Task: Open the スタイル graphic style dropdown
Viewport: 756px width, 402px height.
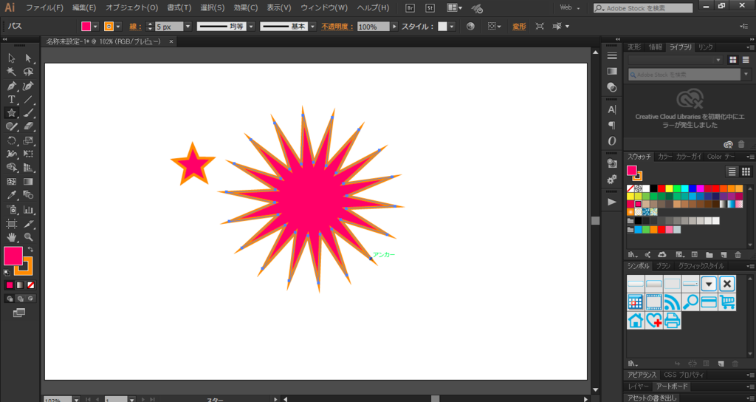Action: 452,27
